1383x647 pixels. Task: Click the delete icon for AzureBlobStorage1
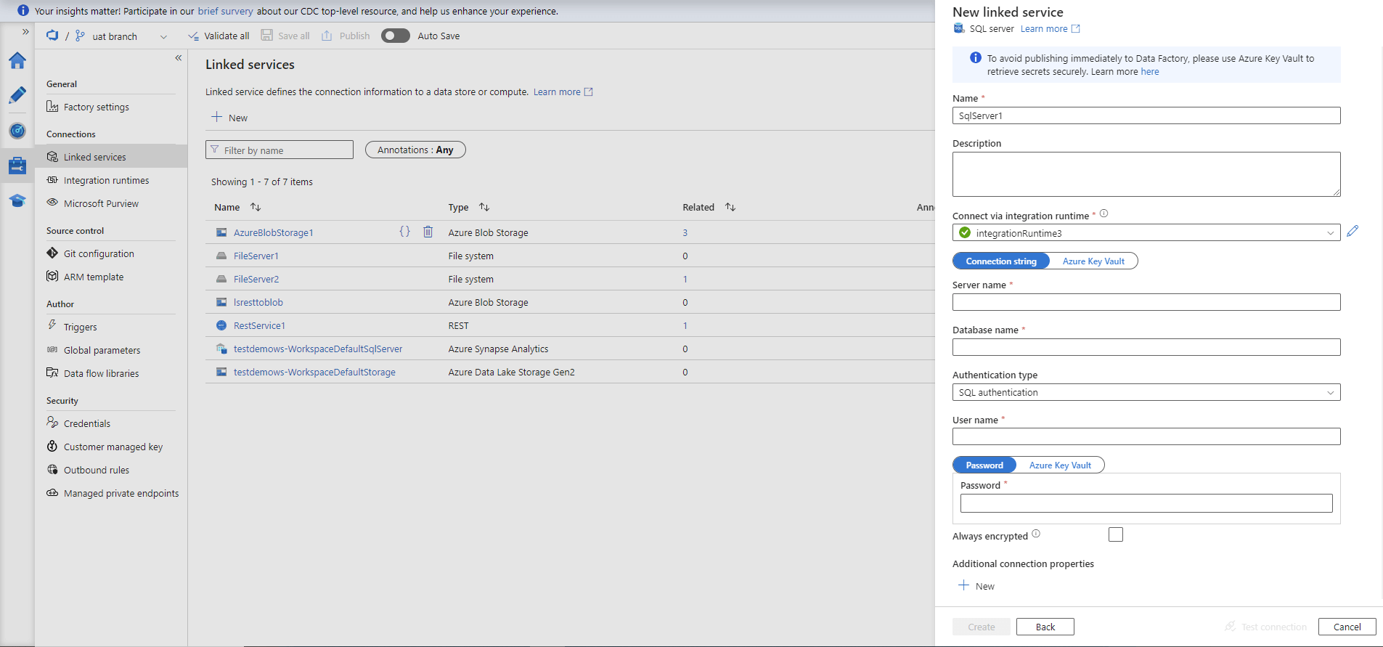[428, 232]
